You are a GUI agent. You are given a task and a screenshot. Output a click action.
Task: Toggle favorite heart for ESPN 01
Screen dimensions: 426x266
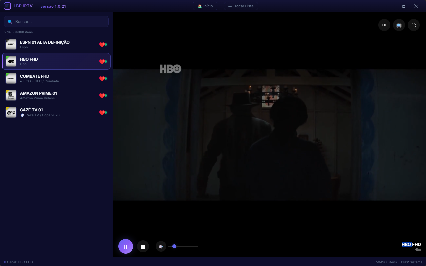102,45
